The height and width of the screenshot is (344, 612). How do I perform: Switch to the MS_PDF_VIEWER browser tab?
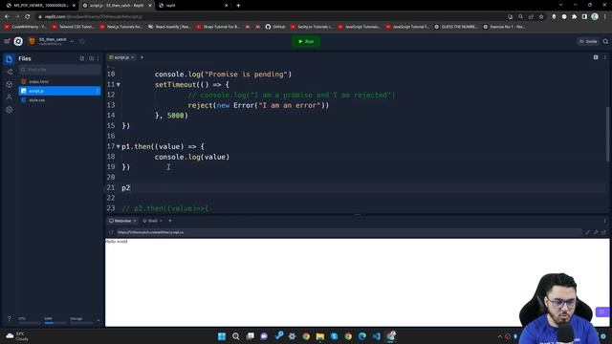click(x=40, y=6)
